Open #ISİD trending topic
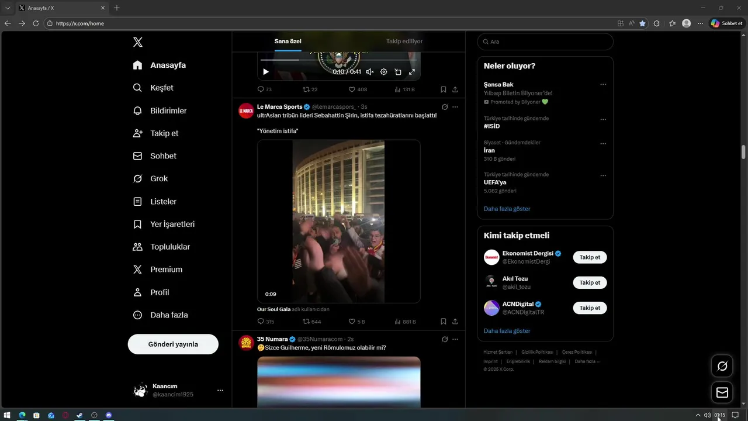 [492, 126]
